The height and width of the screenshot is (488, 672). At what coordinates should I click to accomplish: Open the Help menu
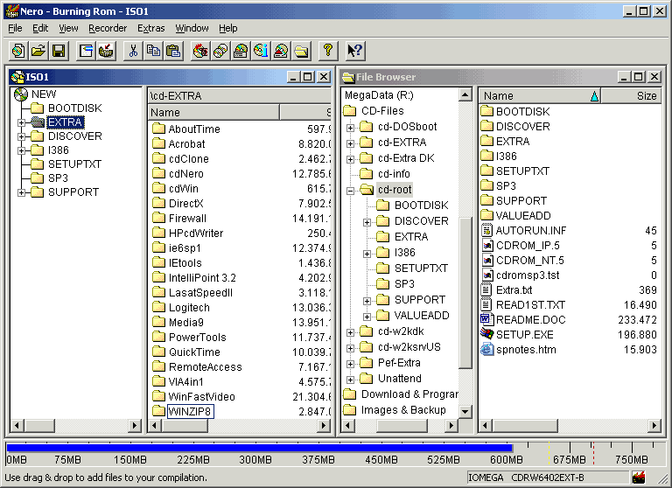coord(228,28)
